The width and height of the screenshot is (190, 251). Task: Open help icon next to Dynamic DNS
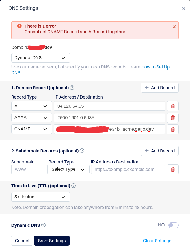coord(43,225)
